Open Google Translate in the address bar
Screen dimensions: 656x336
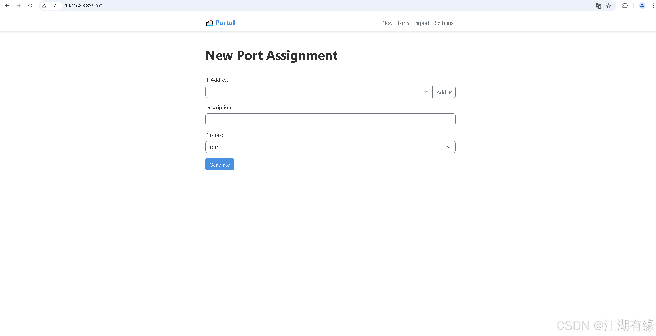point(598,5)
